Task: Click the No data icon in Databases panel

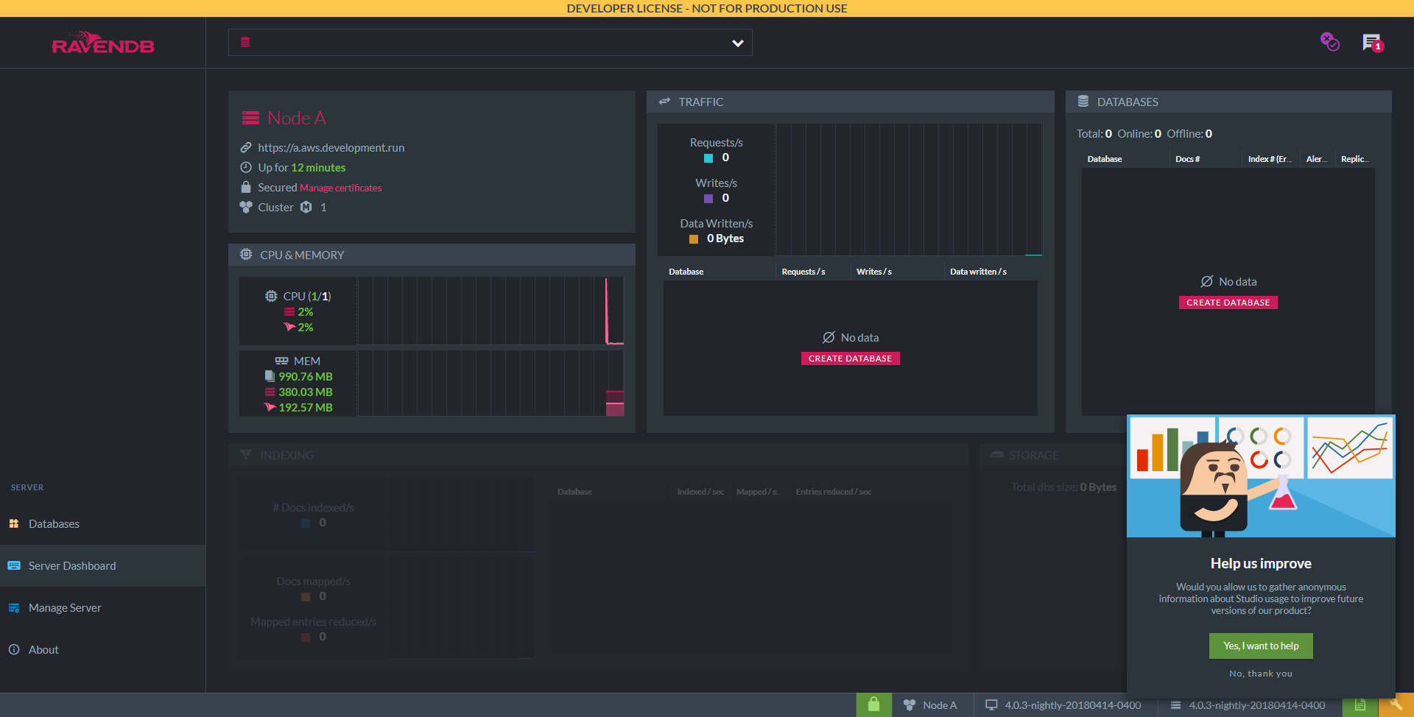Action: (1206, 281)
